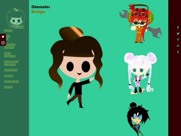Share on Pinterest via right sidebar icon
181x136 pixels.
coord(178,40)
